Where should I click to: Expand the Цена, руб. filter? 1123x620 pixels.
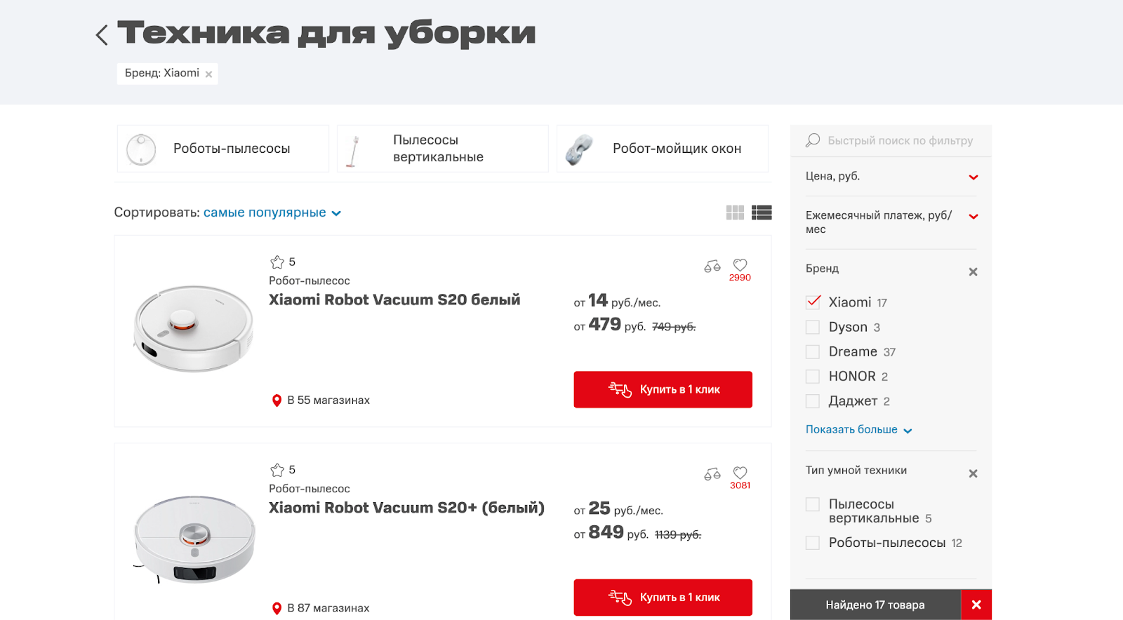coord(973,177)
